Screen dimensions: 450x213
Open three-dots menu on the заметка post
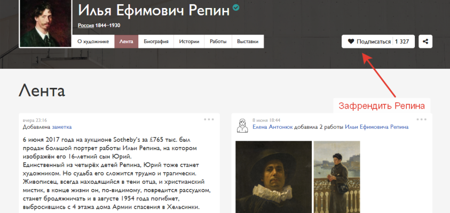[209, 119]
